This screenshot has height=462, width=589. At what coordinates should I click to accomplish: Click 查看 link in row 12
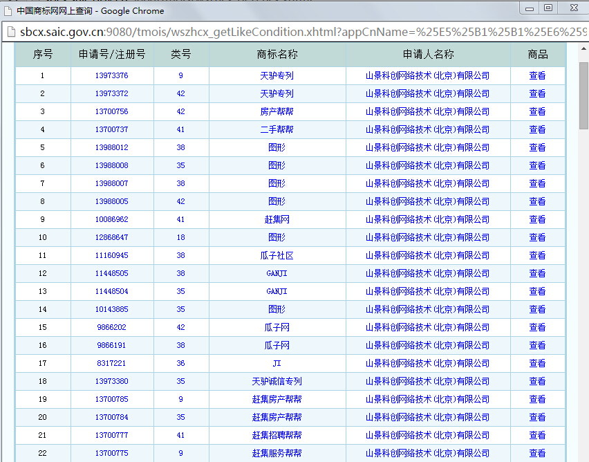pos(537,273)
